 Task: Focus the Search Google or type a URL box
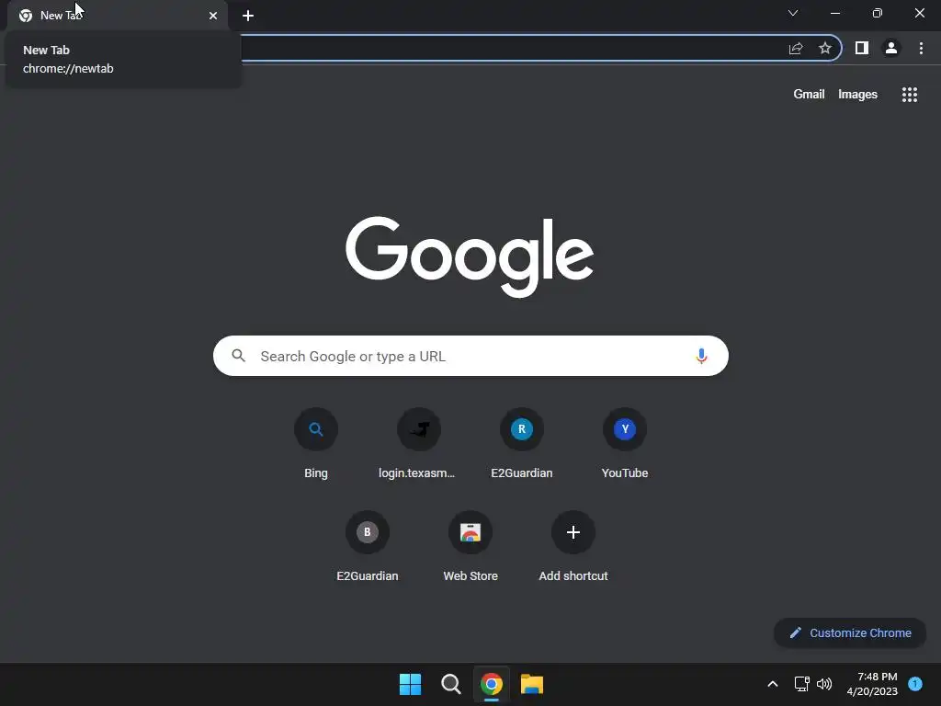[x=470, y=356]
